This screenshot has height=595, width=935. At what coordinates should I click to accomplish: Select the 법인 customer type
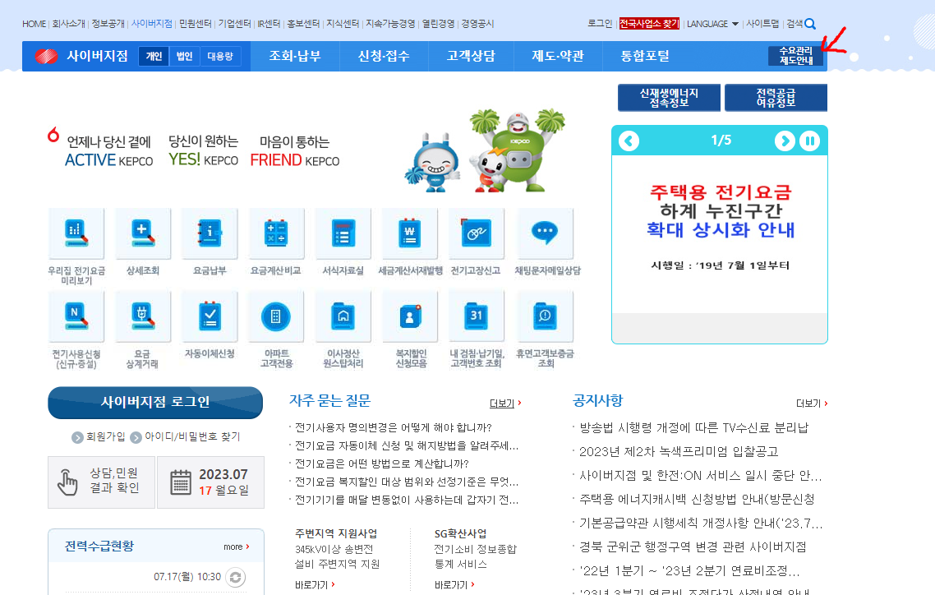coord(184,56)
